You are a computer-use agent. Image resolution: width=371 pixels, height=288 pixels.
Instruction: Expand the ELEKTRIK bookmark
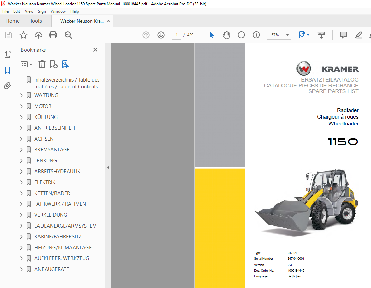point(21,182)
